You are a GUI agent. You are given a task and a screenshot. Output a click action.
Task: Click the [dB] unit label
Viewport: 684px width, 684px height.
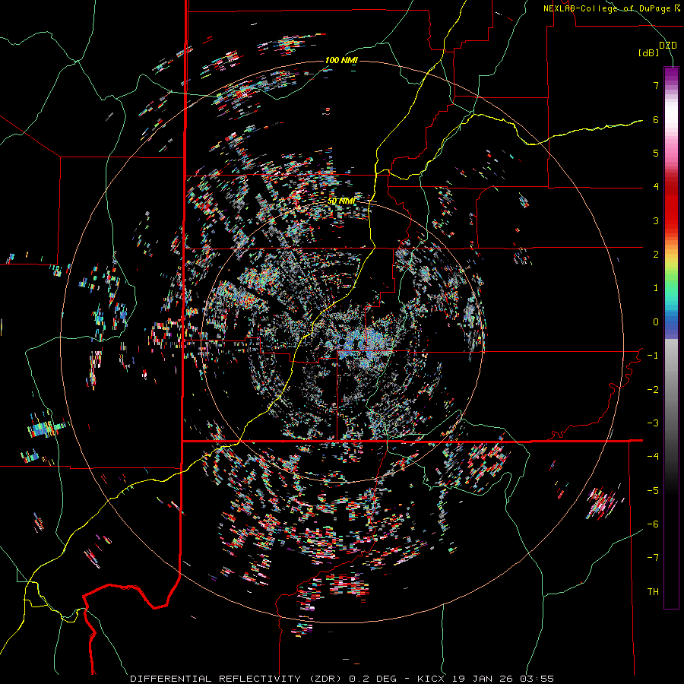point(649,53)
